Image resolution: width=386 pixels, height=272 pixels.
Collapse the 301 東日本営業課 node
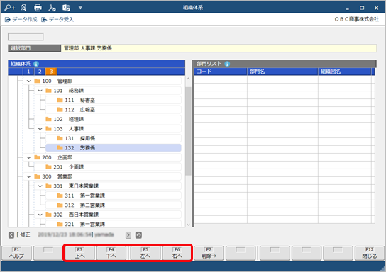40,186
